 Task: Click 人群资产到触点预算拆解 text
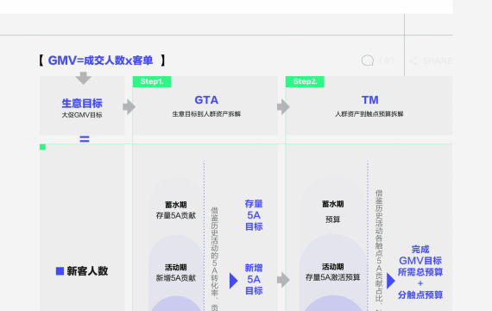click(369, 114)
